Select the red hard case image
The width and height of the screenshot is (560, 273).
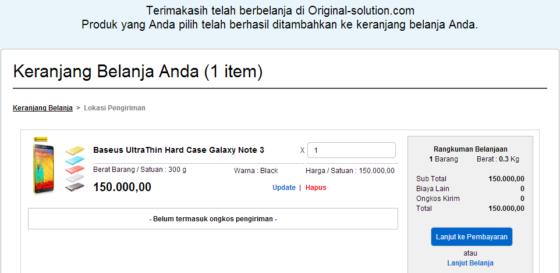(x=75, y=168)
